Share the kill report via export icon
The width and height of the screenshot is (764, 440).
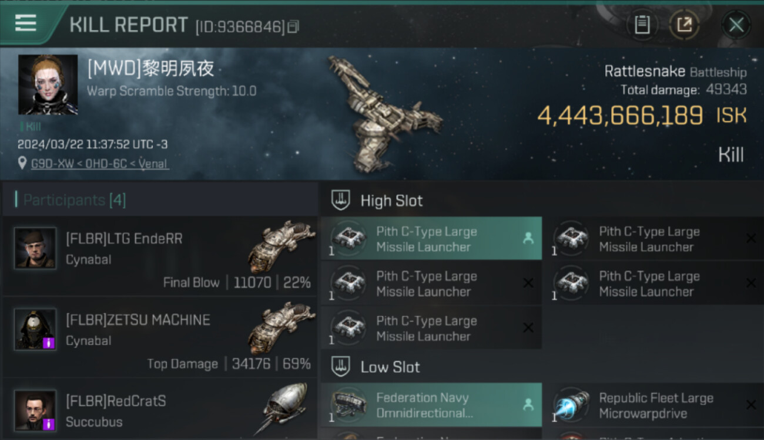click(684, 25)
